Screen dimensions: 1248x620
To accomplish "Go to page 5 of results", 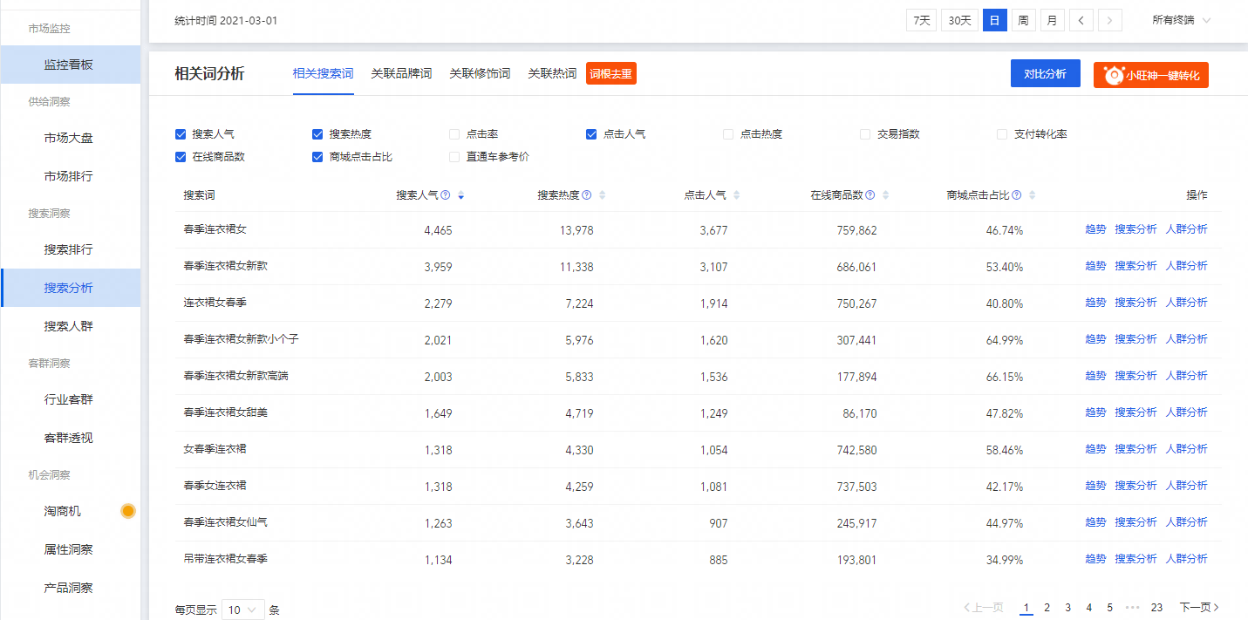I will [1110, 608].
